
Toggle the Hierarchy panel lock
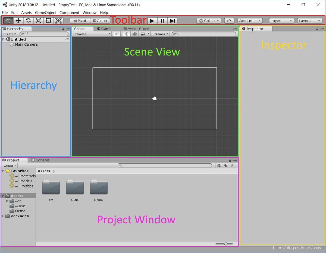click(63, 29)
